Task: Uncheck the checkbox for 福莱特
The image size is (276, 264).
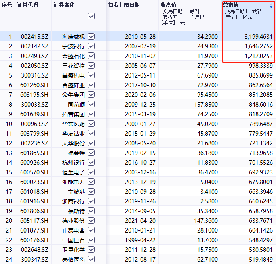Action: tap(91, 153)
